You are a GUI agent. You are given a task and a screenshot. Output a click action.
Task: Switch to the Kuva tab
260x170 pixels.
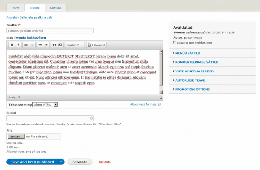pyautogui.click(x=16, y=7)
